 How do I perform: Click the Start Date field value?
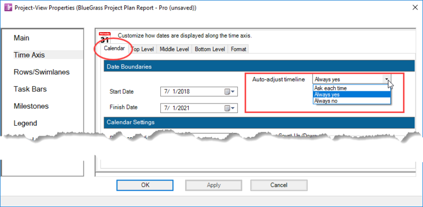point(177,92)
